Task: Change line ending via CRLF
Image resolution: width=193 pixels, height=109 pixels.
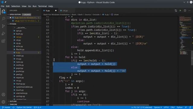Action: coord(172,107)
